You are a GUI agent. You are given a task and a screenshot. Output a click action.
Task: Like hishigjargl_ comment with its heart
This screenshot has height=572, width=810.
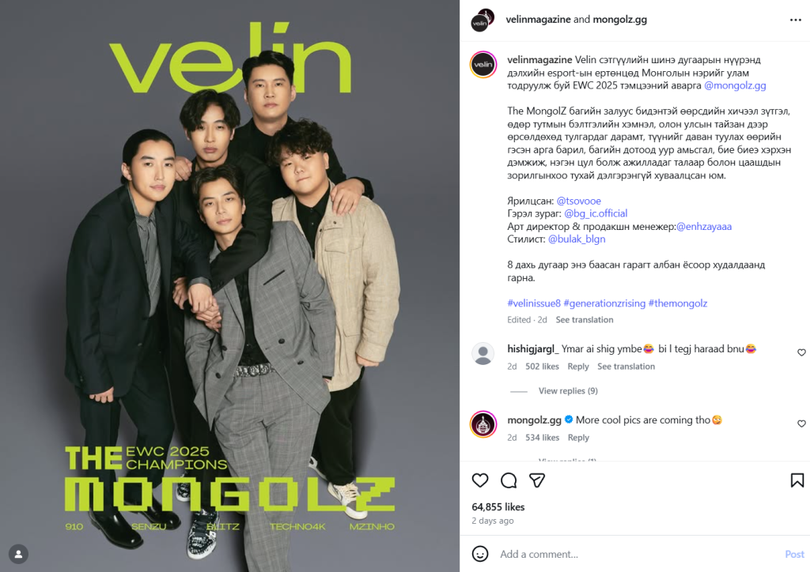tap(801, 352)
